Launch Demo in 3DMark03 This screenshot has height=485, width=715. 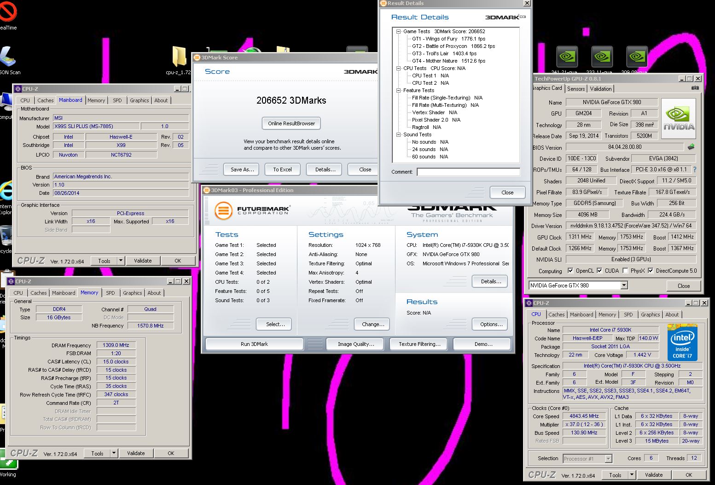tap(483, 344)
